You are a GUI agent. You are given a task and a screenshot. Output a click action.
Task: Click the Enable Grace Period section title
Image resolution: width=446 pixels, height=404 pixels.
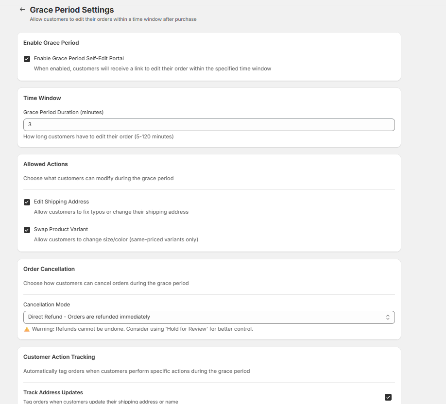(x=51, y=43)
